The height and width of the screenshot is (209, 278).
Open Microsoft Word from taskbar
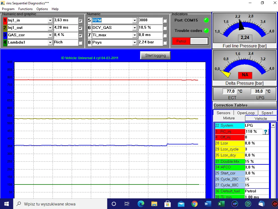[x=208, y=204]
